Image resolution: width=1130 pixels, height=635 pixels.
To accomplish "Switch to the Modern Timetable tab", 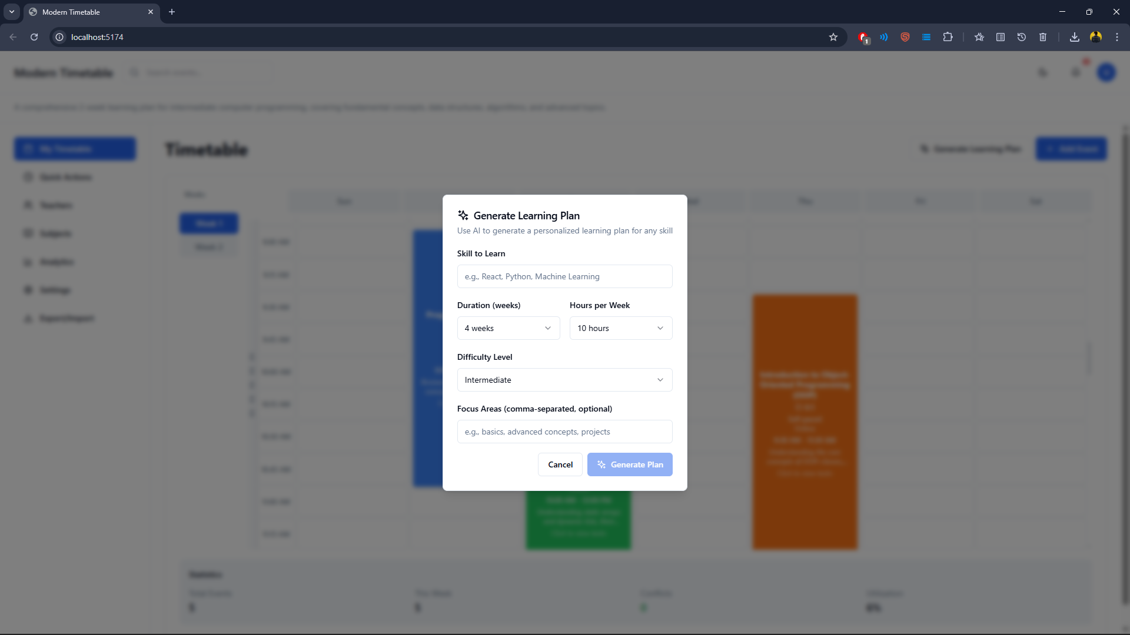I will (88, 12).
